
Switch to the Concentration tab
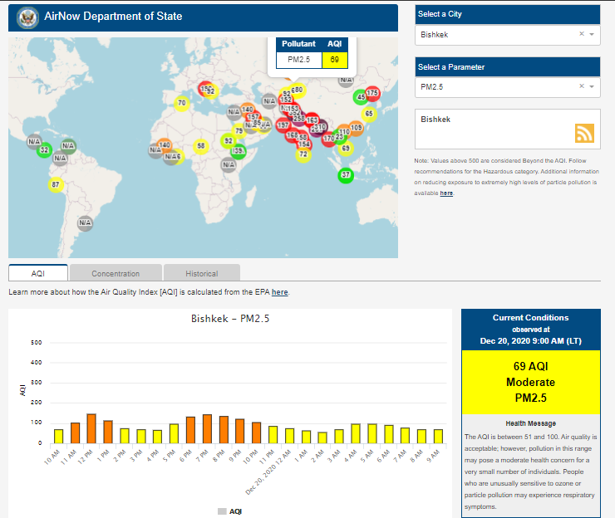click(116, 273)
